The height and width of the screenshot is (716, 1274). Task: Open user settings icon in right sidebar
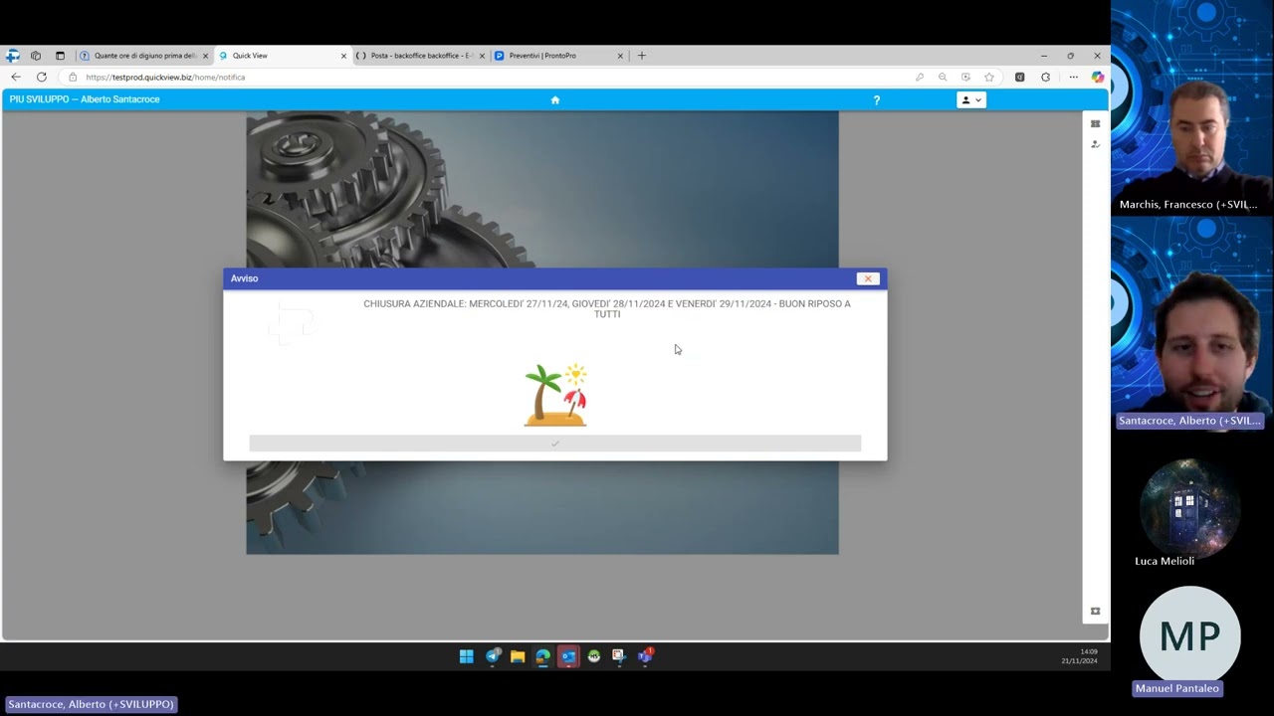point(1095,144)
